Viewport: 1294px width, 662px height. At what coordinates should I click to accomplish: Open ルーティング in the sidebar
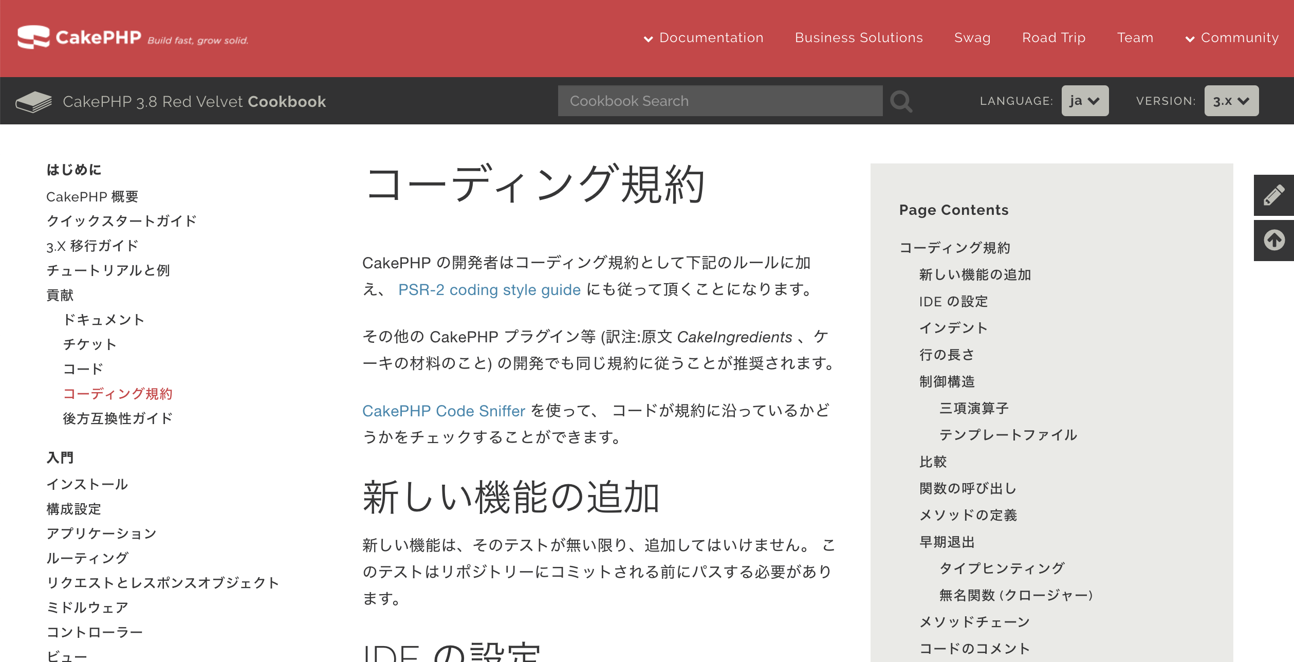pyautogui.click(x=87, y=558)
